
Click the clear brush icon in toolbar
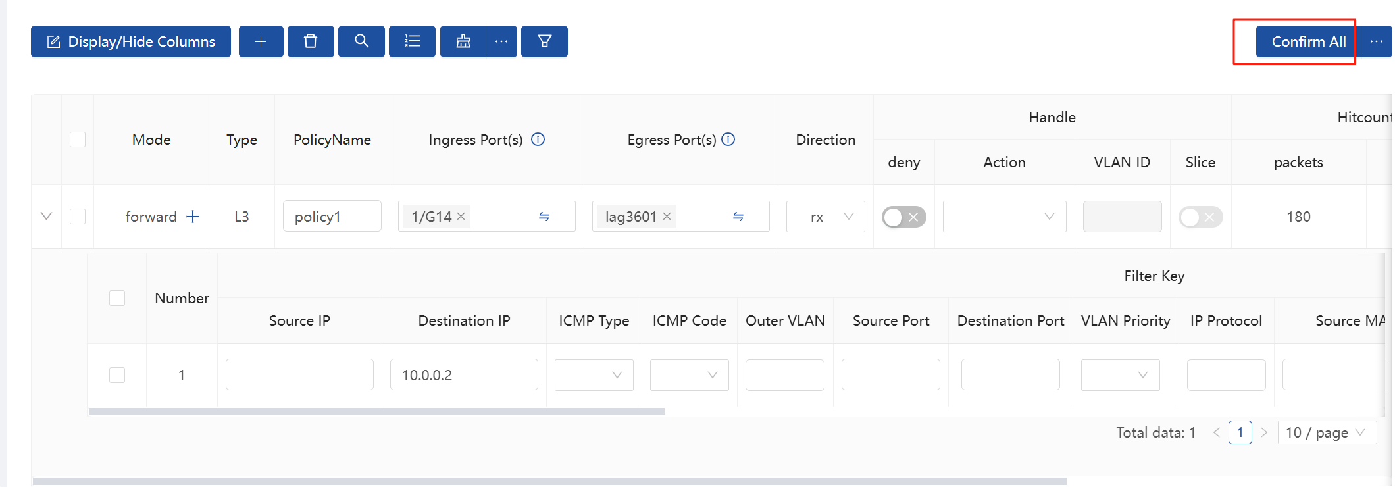tap(463, 41)
